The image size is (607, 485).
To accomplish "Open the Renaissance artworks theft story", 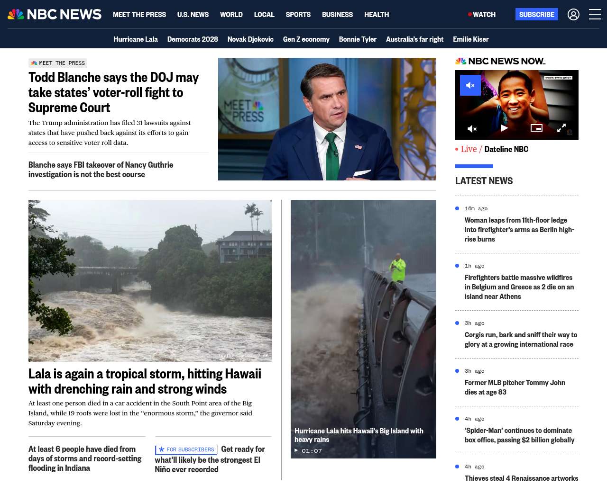I will pos(521,478).
